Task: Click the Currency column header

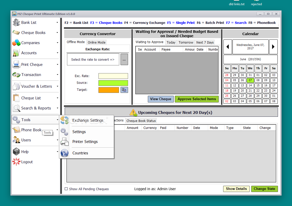Action: pyautogui.click(x=150, y=128)
